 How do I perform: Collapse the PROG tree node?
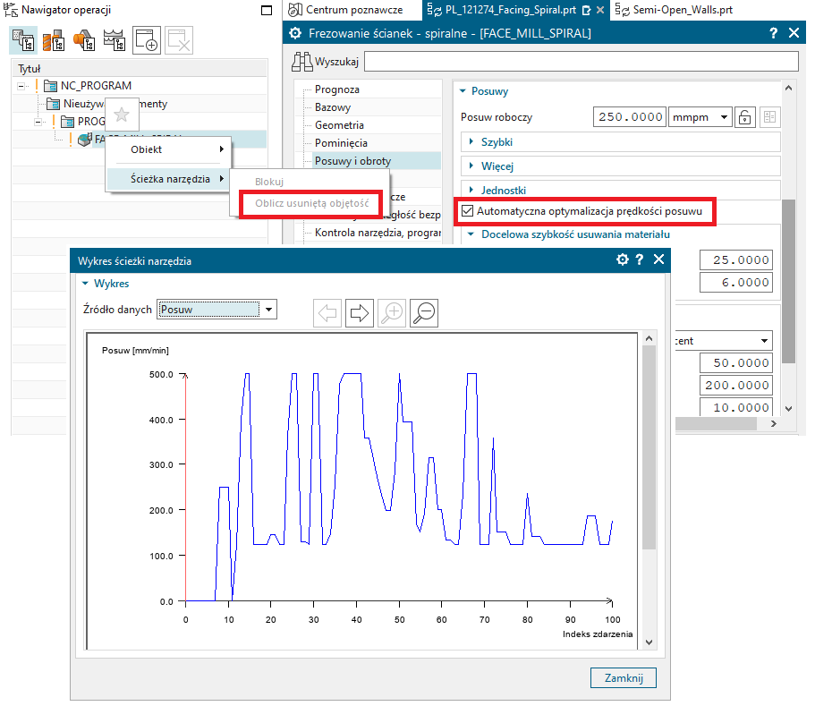pyautogui.click(x=38, y=123)
